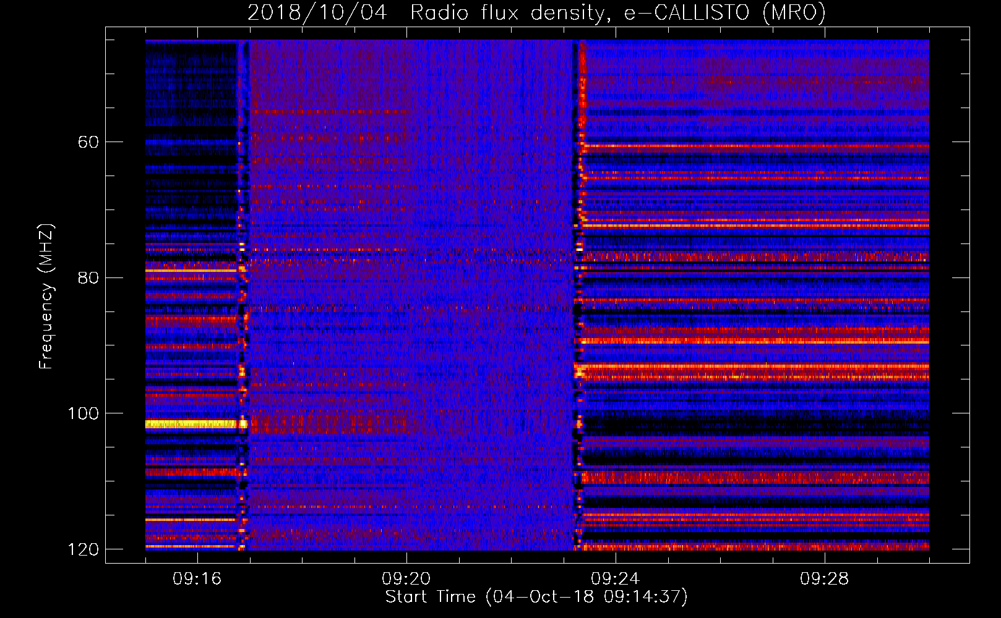Select the 09:16 time tick label

197,578
